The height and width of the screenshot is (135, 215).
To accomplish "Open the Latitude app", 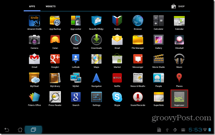I will pos(76,61).
